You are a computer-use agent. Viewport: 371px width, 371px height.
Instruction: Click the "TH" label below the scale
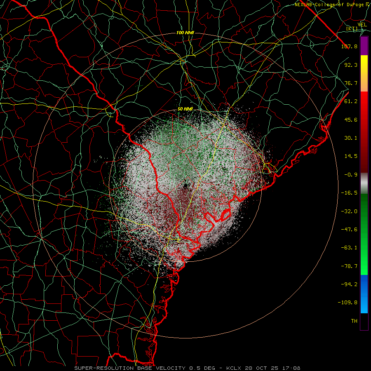(354, 321)
